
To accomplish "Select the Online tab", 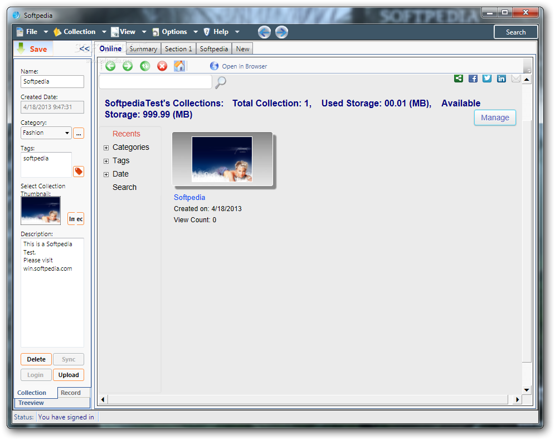I will point(110,48).
